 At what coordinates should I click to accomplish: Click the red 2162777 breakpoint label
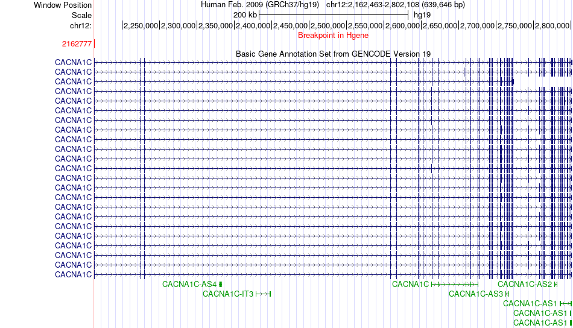77,44
